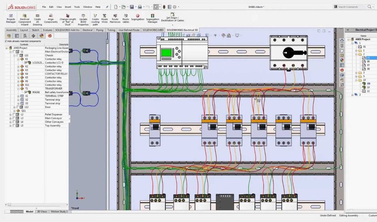Check the box for L2 Pallet Dispenser

(x=14, y=114)
